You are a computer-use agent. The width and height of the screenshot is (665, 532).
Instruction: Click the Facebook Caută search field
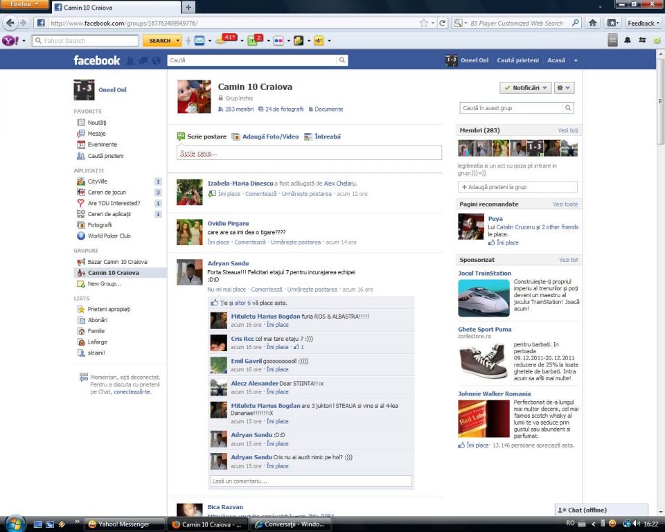(252, 60)
